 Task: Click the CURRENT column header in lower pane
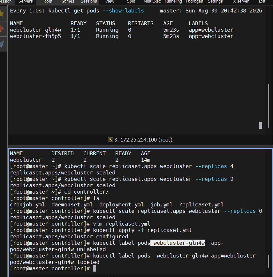(95, 153)
